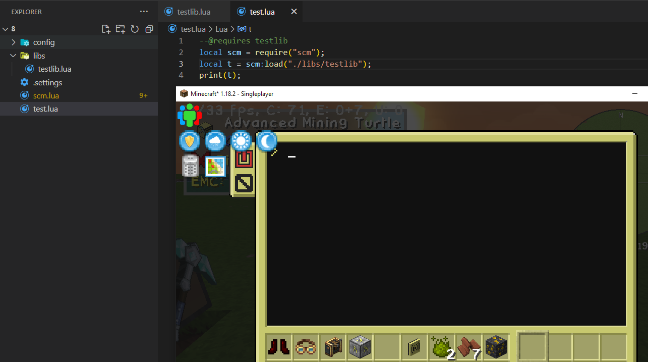Open the .settings file
The image size is (648, 362).
pyautogui.click(x=47, y=82)
